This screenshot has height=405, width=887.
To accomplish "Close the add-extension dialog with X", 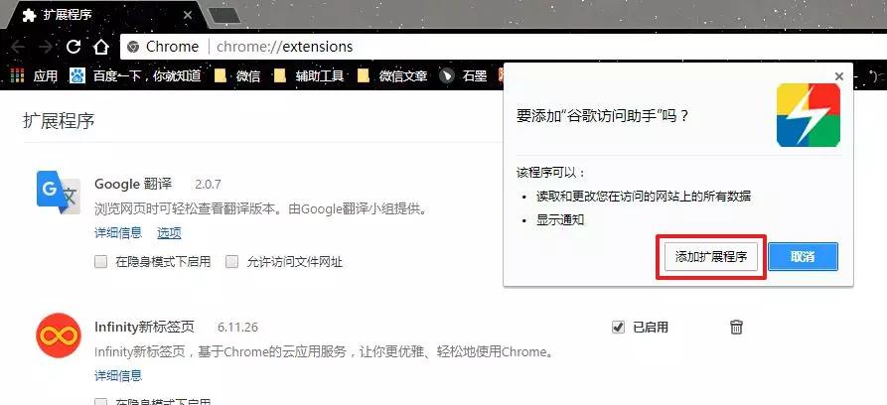I will [x=839, y=76].
